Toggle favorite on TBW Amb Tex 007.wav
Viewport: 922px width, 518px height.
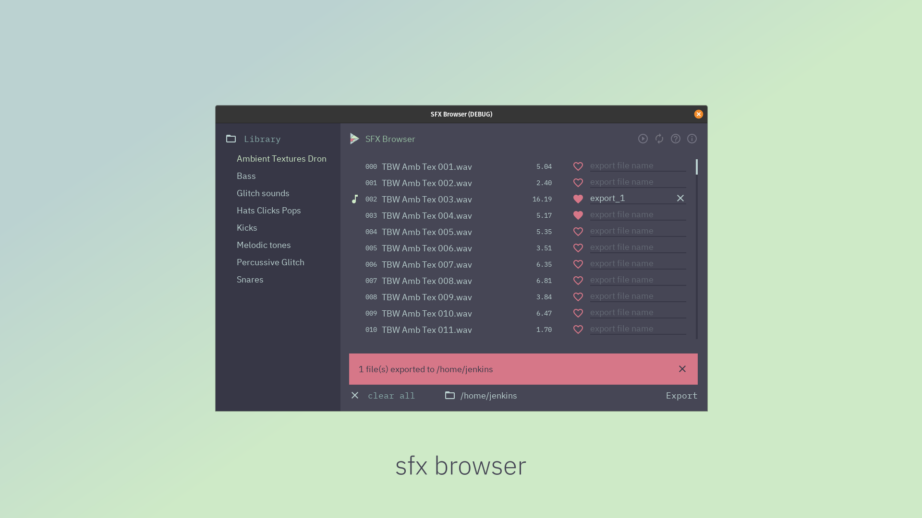pyautogui.click(x=578, y=264)
